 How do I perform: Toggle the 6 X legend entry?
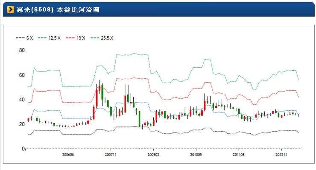pyautogui.click(x=24, y=38)
